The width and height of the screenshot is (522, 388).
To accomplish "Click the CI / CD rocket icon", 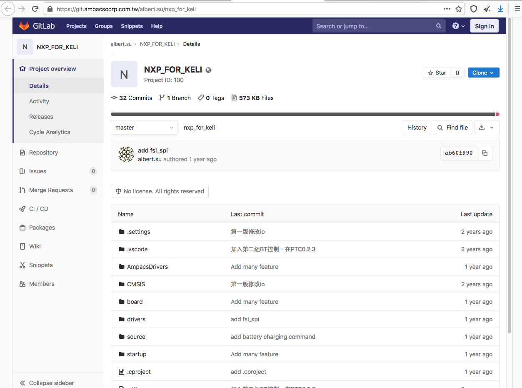I will tap(22, 209).
